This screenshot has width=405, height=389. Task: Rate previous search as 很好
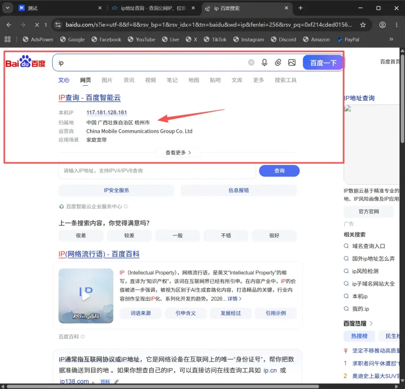click(x=274, y=235)
